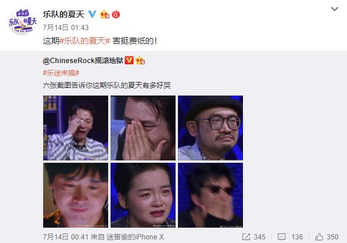The image size is (347, 243).
Task: Open the #乐迷来搞# hashtag link
Action: point(61,73)
